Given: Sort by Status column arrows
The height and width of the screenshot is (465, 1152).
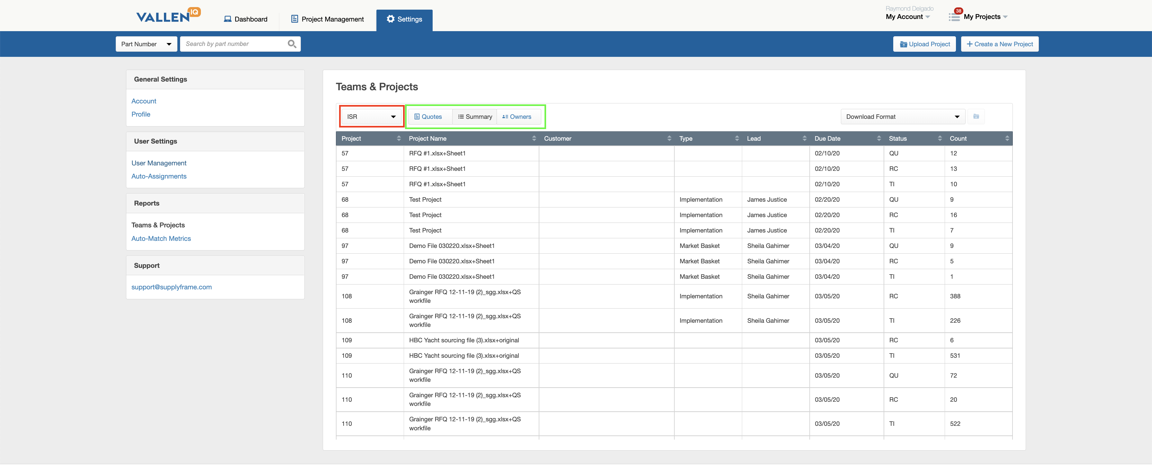Looking at the screenshot, I should pyautogui.click(x=940, y=138).
